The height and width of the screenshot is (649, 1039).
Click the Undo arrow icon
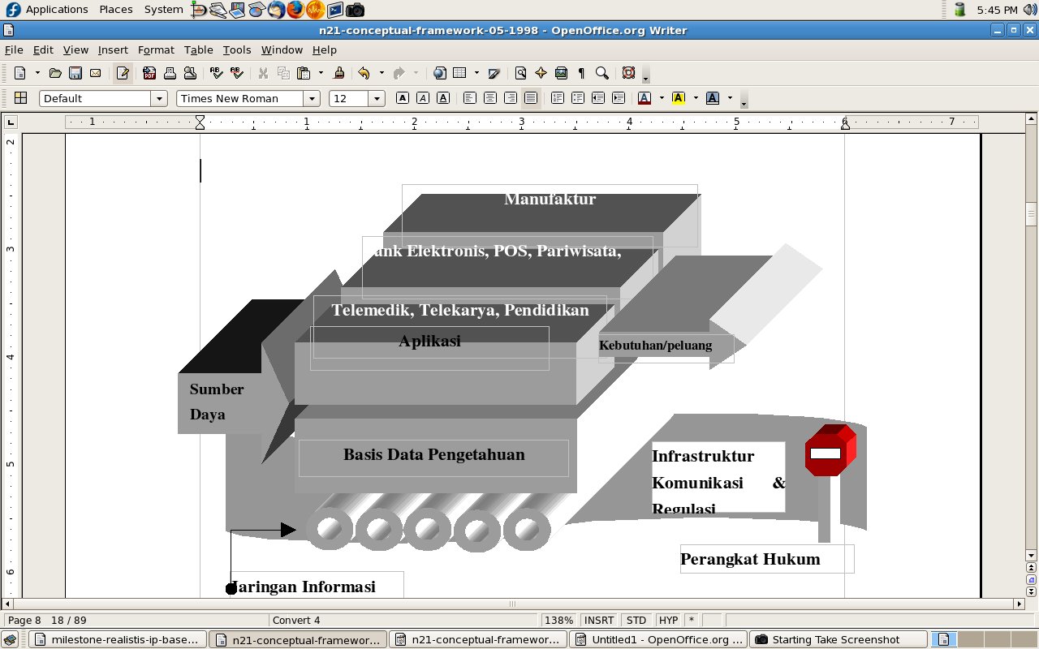(363, 73)
